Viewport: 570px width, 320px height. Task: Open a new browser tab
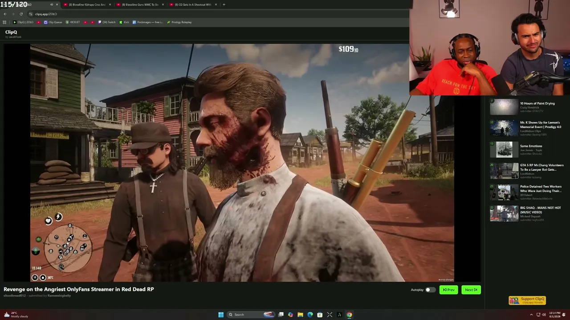[224, 4]
